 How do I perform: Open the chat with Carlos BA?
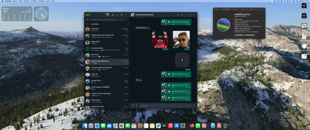[x=107, y=75]
